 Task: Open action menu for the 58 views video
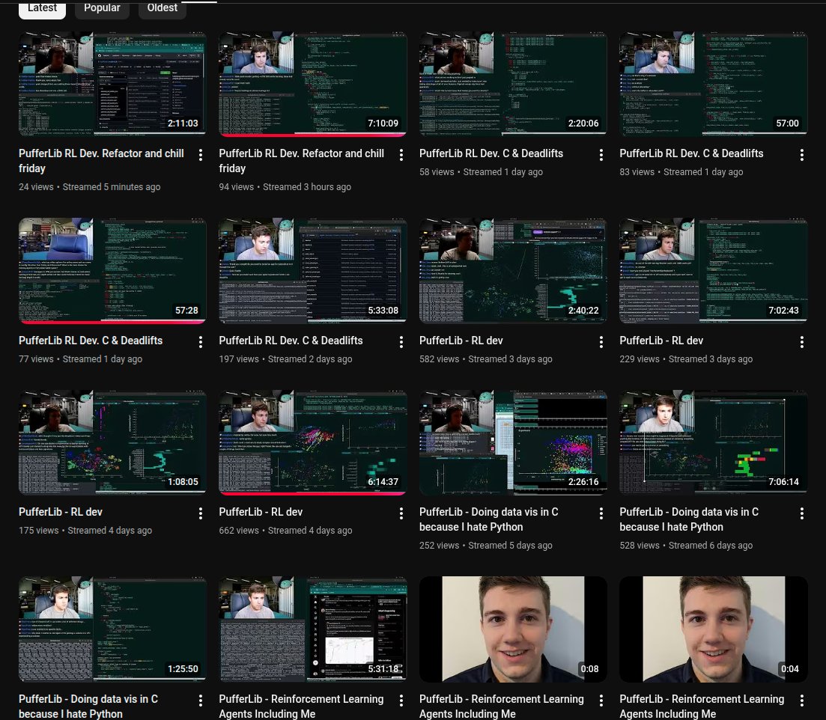point(601,155)
